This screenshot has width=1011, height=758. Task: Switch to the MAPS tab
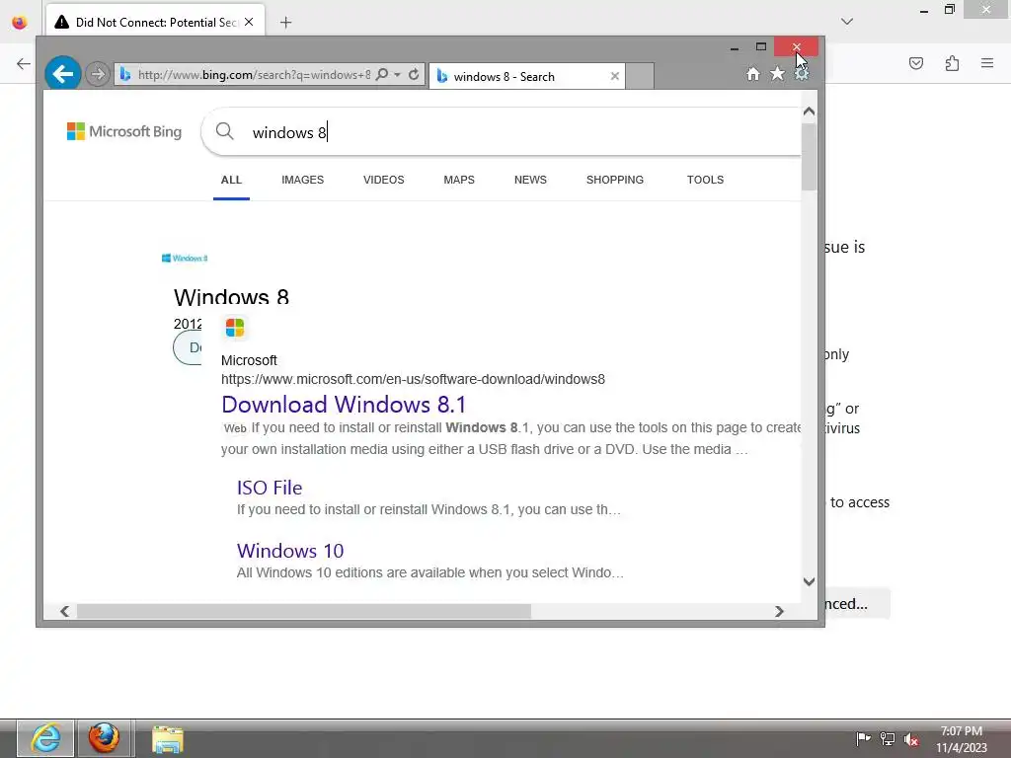[x=459, y=180]
